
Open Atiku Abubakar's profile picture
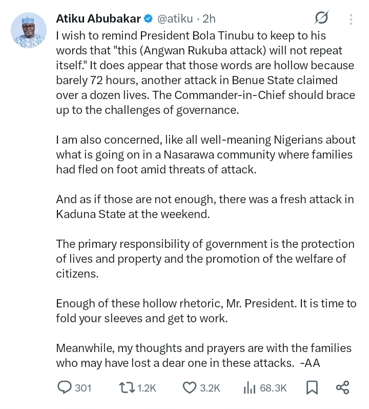28,30
